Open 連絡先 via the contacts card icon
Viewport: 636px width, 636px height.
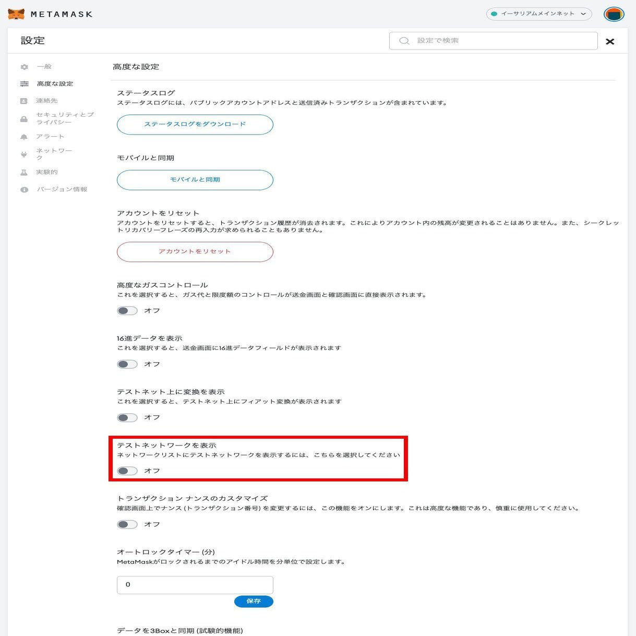pos(24,101)
